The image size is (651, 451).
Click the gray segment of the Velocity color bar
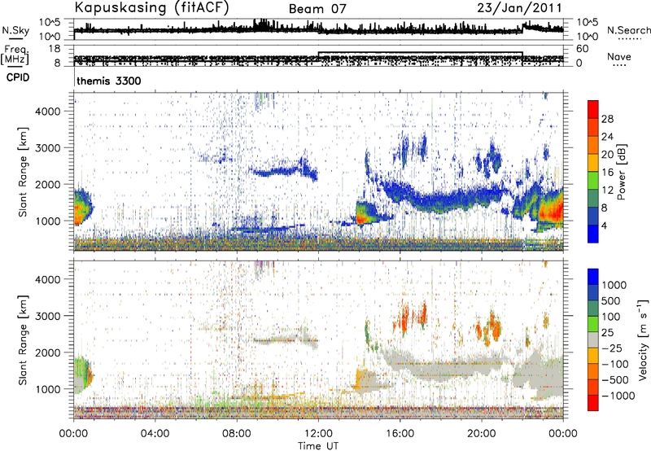coord(593,339)
